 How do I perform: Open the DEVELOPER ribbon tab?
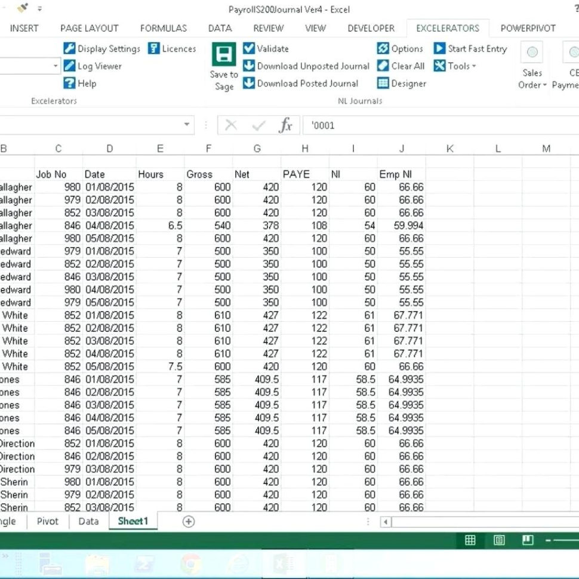coord(371,29)
